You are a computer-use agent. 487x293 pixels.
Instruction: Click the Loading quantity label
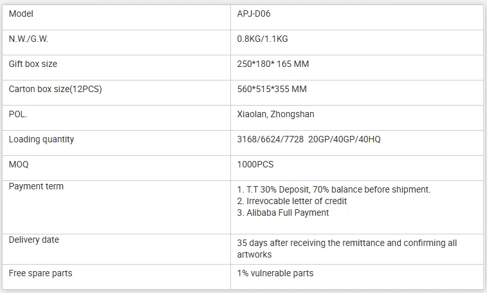tap(41, 139)
